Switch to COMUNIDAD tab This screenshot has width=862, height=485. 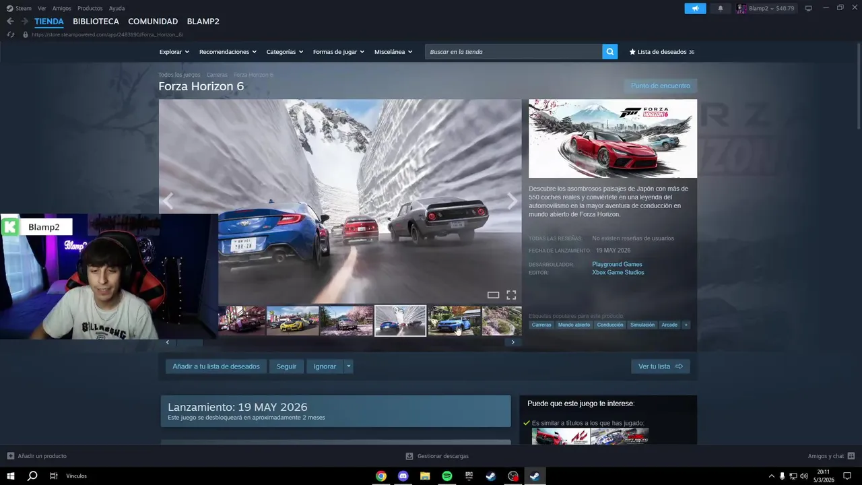153,22
